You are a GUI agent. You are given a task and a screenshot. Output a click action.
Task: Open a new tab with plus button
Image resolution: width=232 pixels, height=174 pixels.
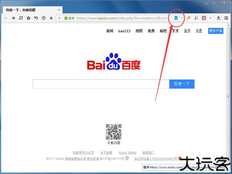[68, 10]
